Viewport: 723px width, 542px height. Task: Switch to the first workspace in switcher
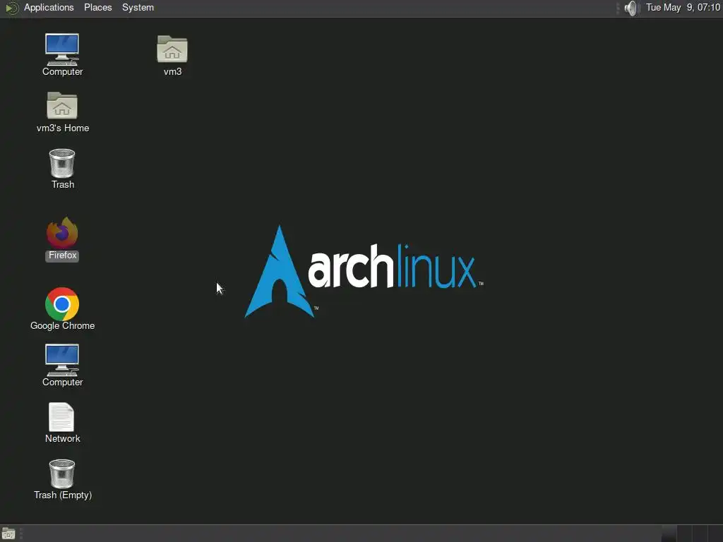(669, 534)
